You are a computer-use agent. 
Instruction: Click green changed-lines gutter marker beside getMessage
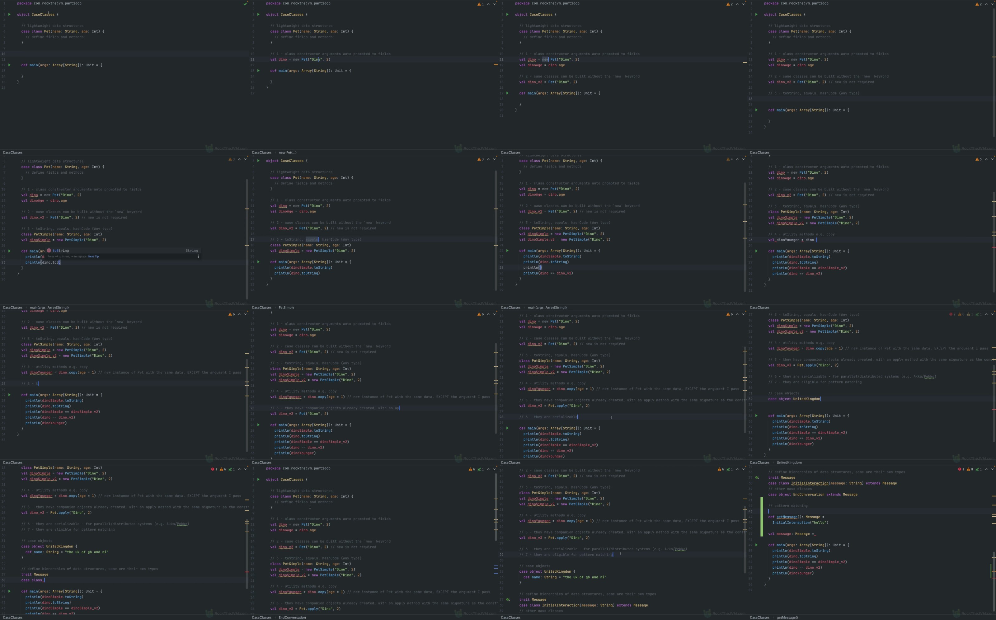pos(762,517)
